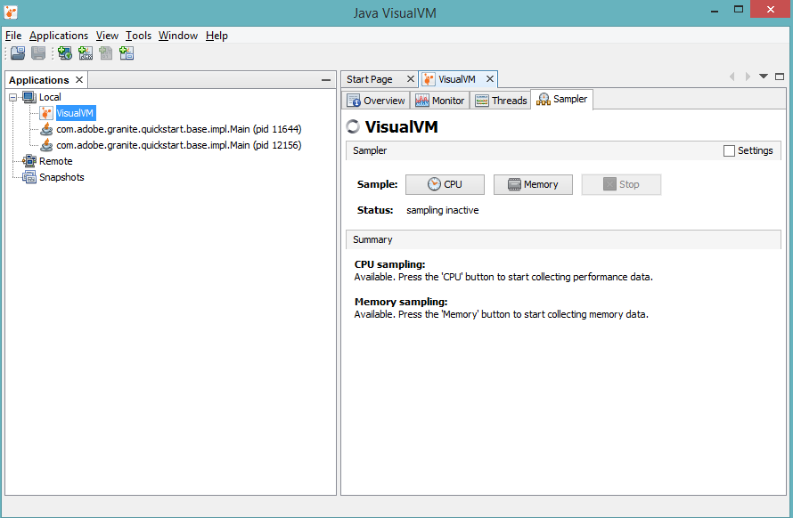Open the Window menu
The height and width of the screenshot is (518, 793).
tap(178, 36)
